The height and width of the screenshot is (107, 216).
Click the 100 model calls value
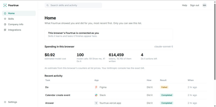pyautogui.click(x=80, y=55)
